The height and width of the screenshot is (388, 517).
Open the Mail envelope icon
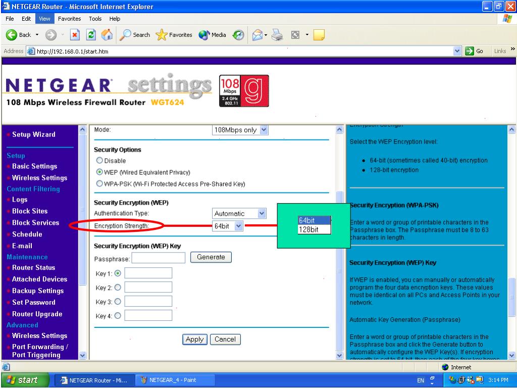[x=257, y=35]
